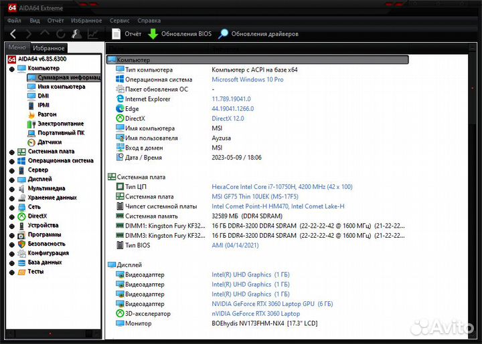Open Обновления драйверов search button
Screen dimensions: 482x344
coord(258,34)
